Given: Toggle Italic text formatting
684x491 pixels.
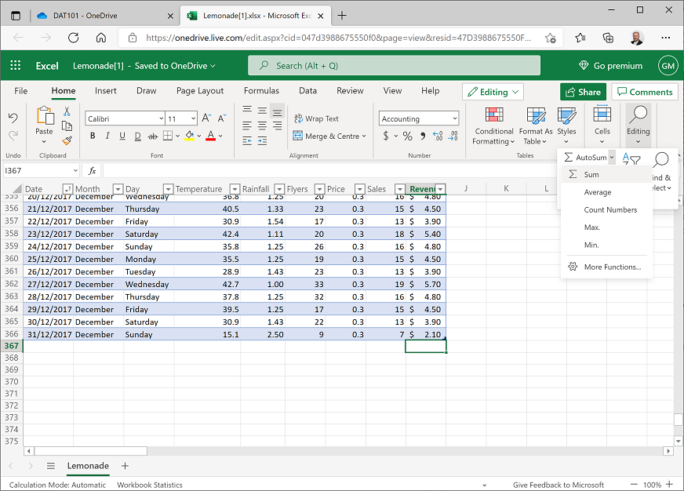Looking at the screenshot, I should [x=107, y=136].
